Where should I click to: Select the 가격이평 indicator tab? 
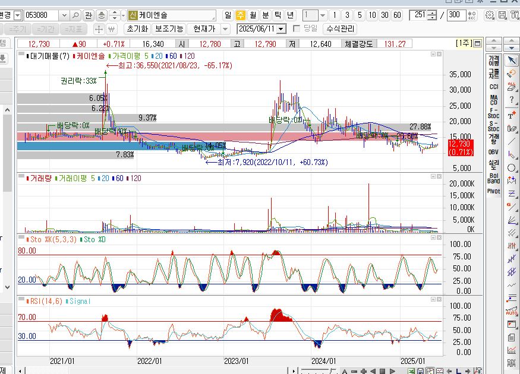[494, 61]
